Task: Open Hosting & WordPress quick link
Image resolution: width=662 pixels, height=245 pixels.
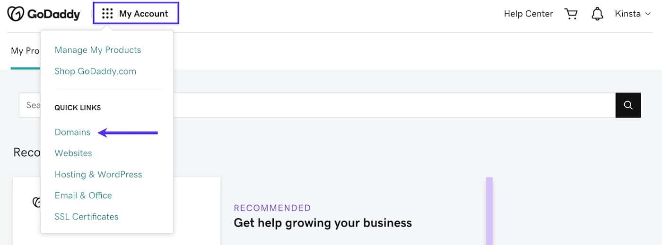Action: pos(98,174)
